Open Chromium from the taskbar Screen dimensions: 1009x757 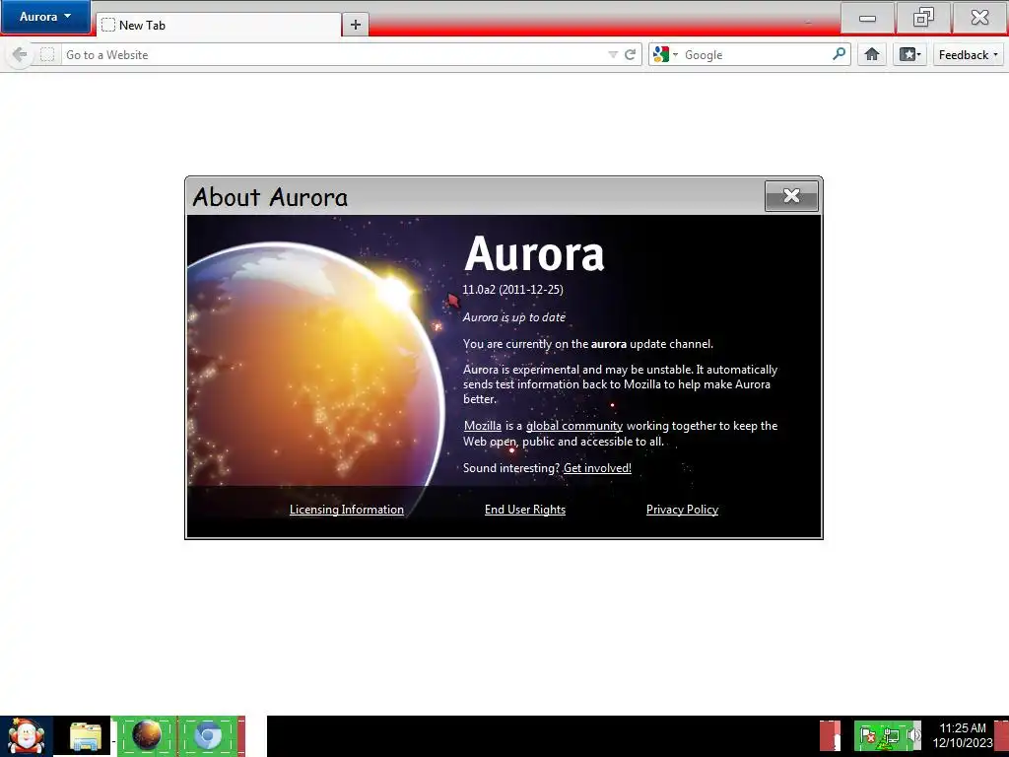coord(208,735)
